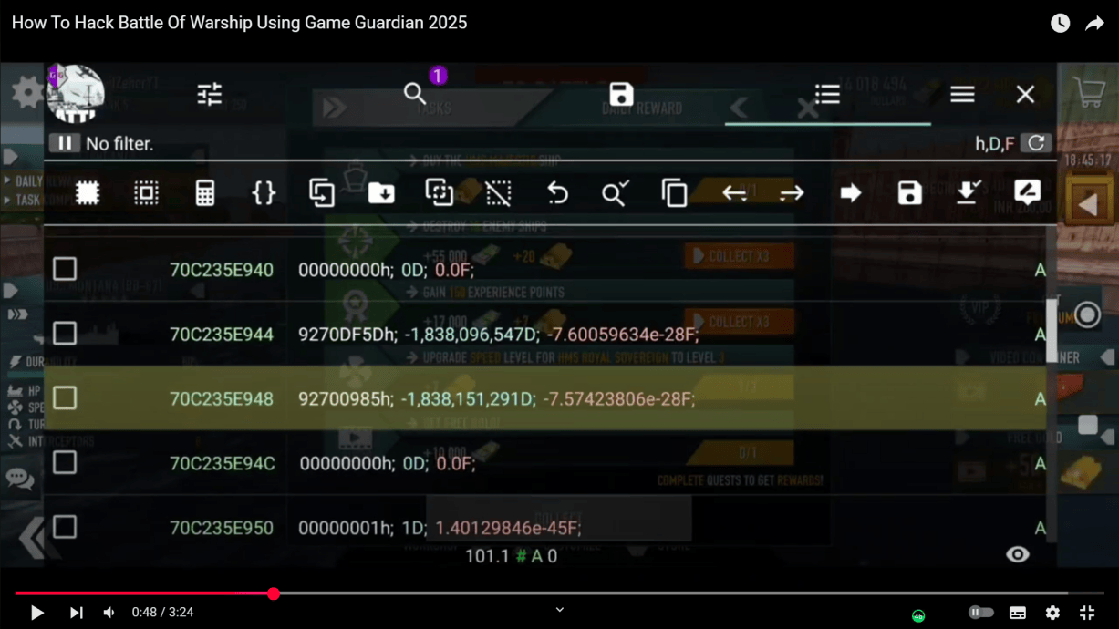Check the box for address 70C235E950
Viewport: 1119px width, 629px height.
coord(65,527)
